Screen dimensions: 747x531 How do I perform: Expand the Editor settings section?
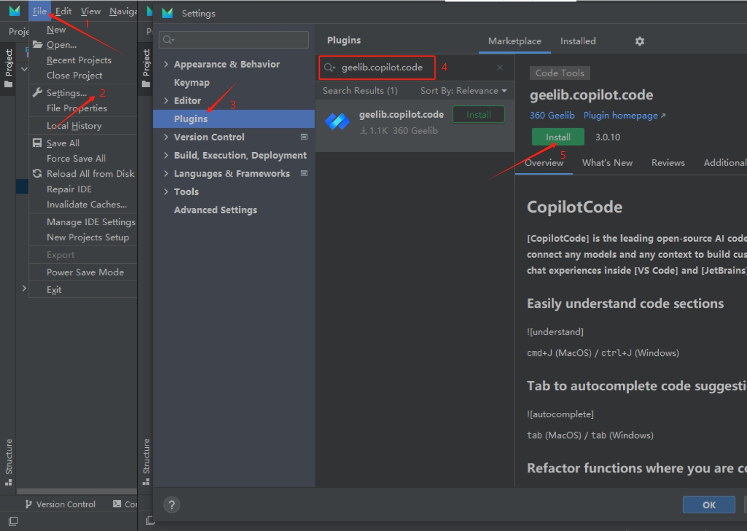(166, 100)
